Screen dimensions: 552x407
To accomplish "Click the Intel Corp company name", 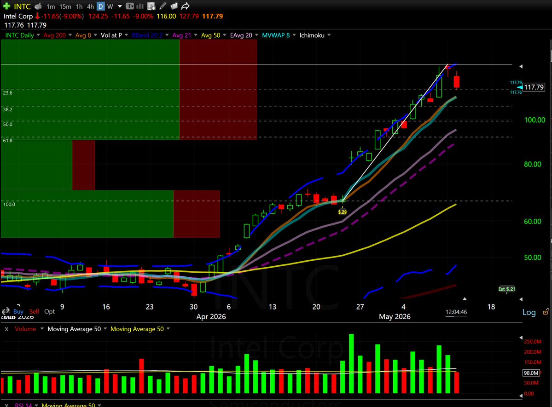I will 18,16.
